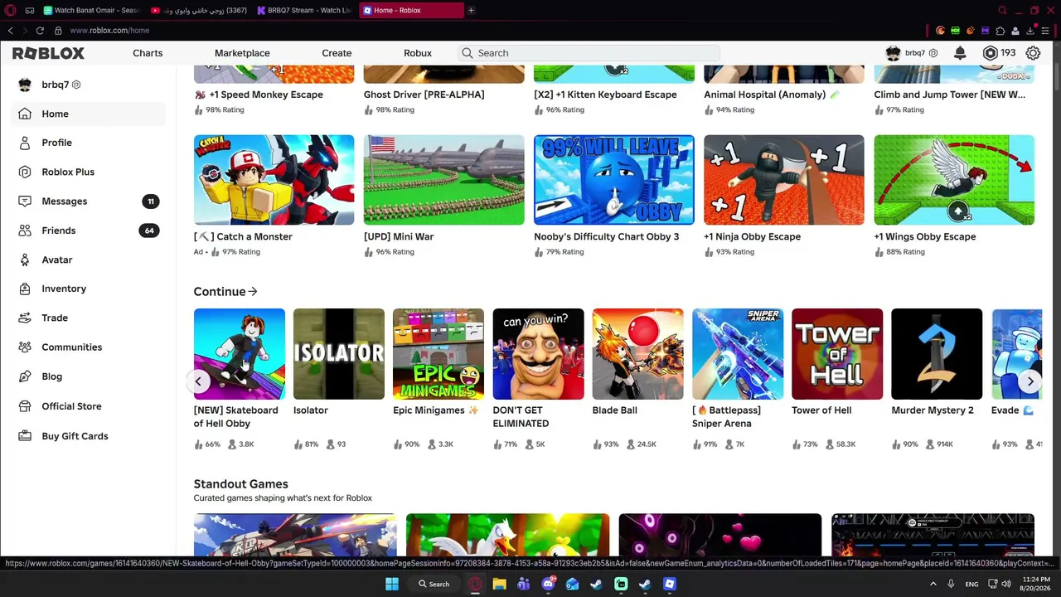Open a new browser tab with plus icon
Screen dimensions: 1061x597
(471, 10)
